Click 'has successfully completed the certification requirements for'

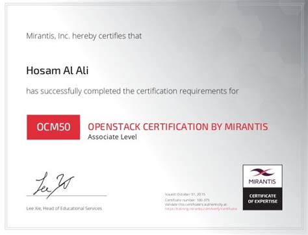point(133,91)
